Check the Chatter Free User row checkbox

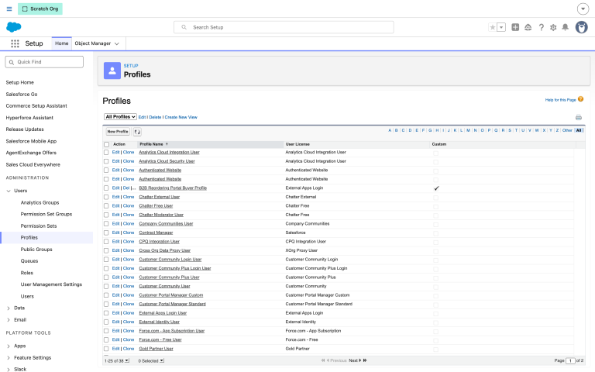coord(106,205)
